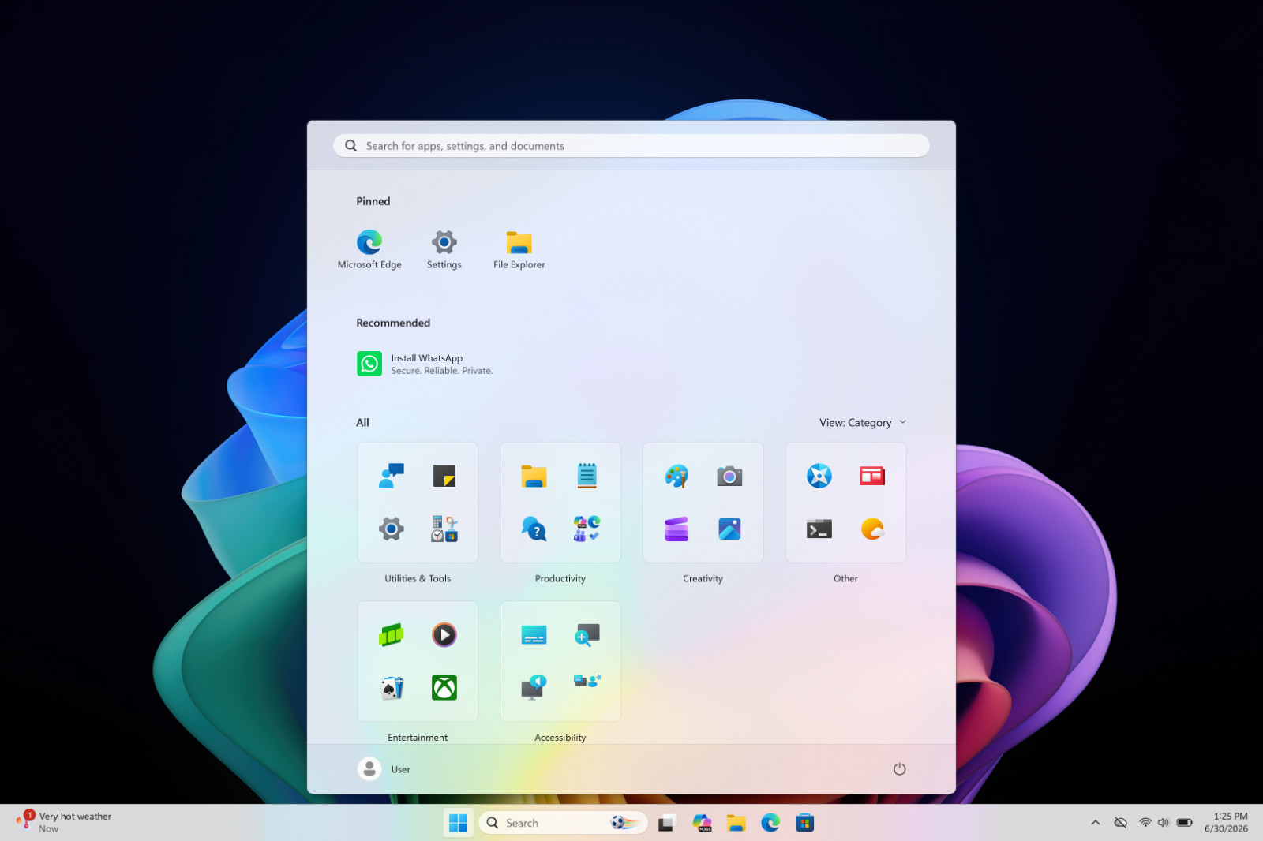This screenshot has width=1263, height=841.
Task: Click the Utilities & Tools category label
Action: [418, 578]
